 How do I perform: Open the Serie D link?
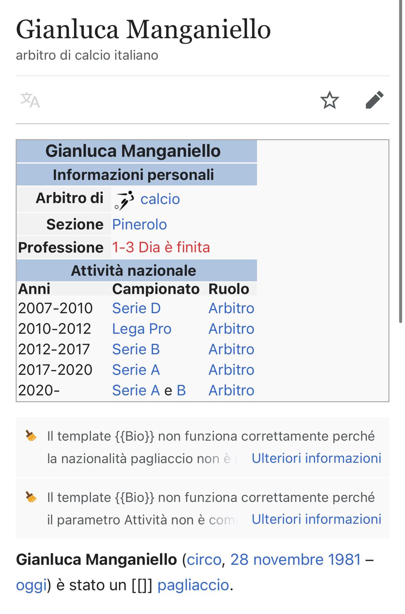(136, 308)
